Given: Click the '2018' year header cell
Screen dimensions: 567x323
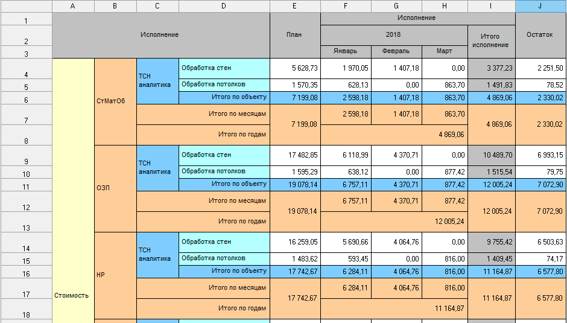Looking at the screenshot, I should [x=394, y=35].
